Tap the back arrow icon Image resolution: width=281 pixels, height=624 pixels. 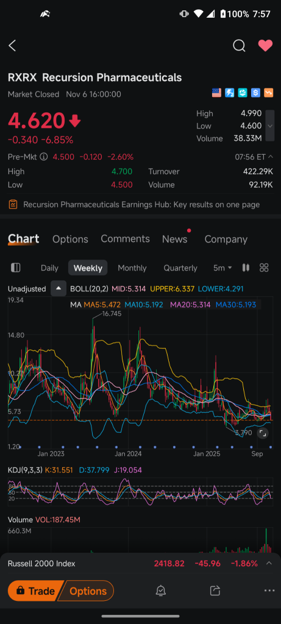[x=12, y=46]
